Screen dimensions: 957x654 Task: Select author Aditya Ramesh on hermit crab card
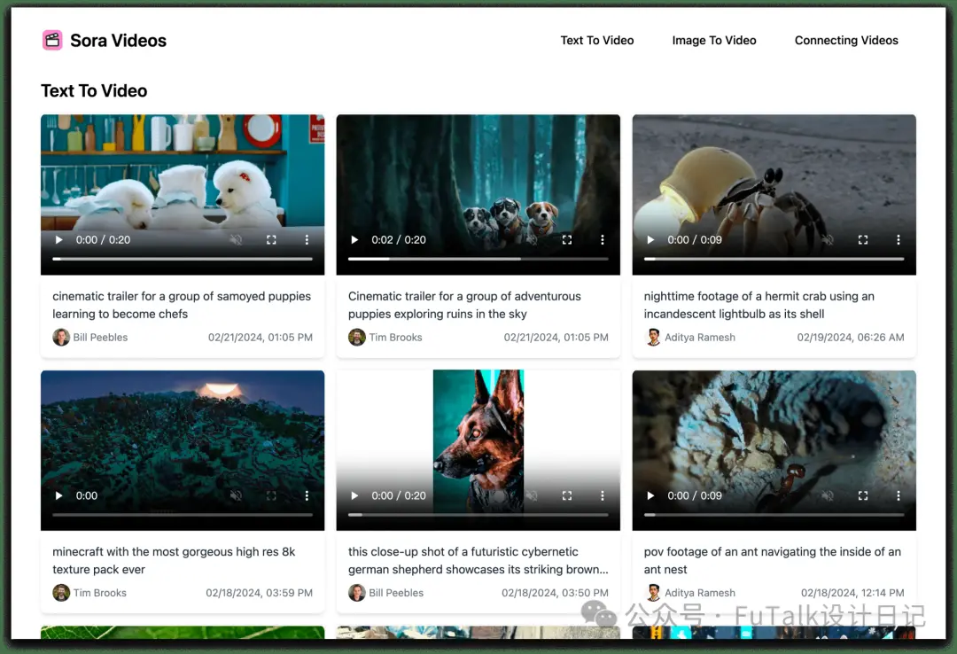tap(700, 337)
